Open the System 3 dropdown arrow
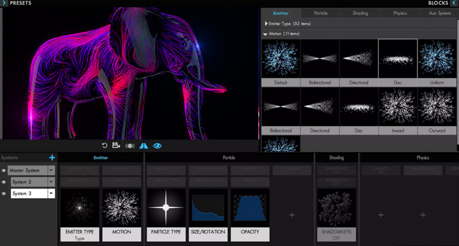 point(51,193)
